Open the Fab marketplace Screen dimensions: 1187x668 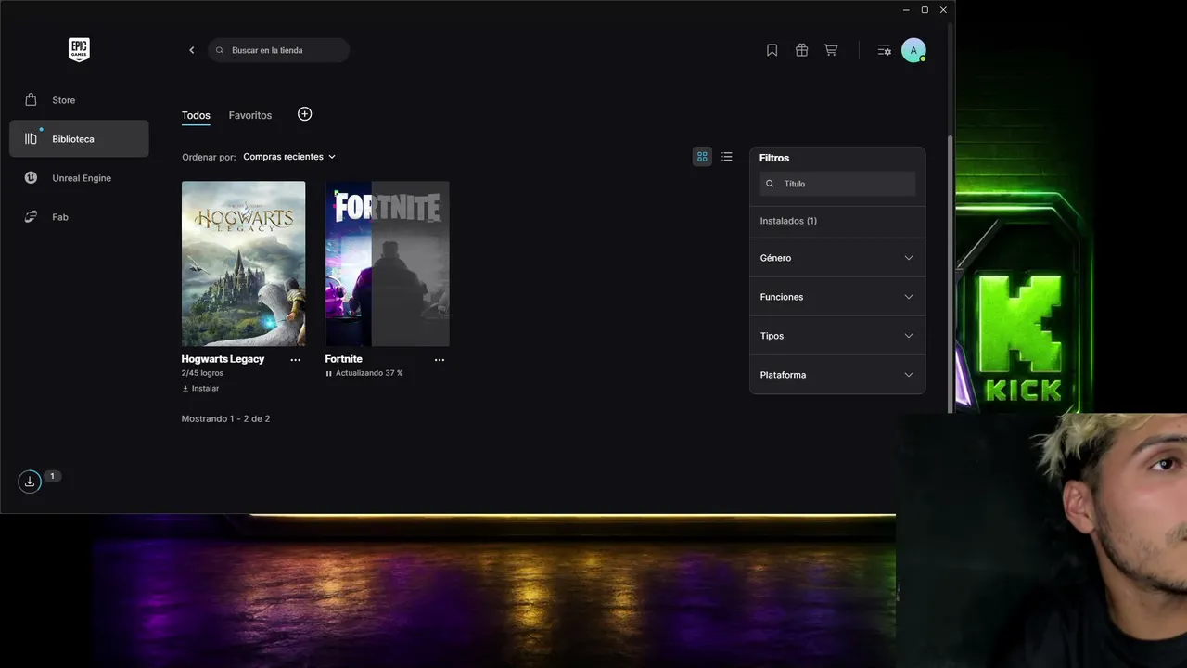point(79,217)
